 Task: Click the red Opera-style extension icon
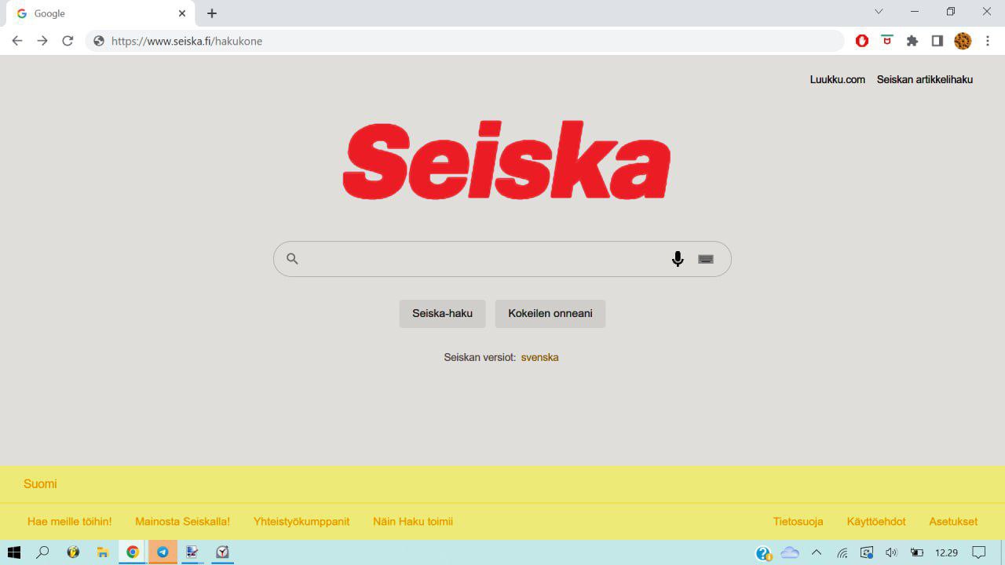click(862, 41)
